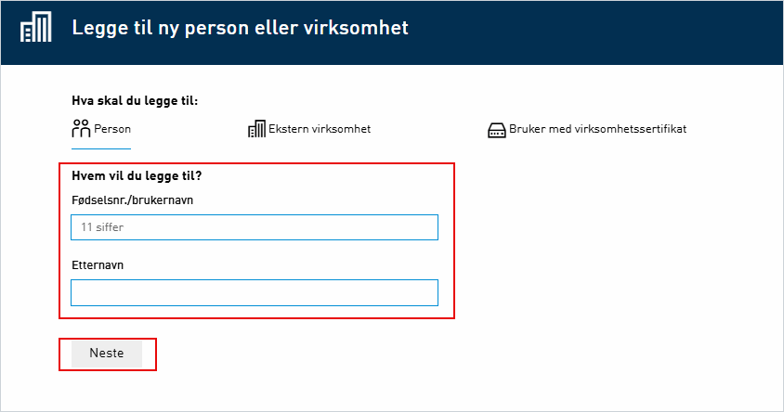Image resolution: width=784 pixels, height=412 pixels.
Task: Click empty area of dark blue header banner
Action: pos(604,32)
